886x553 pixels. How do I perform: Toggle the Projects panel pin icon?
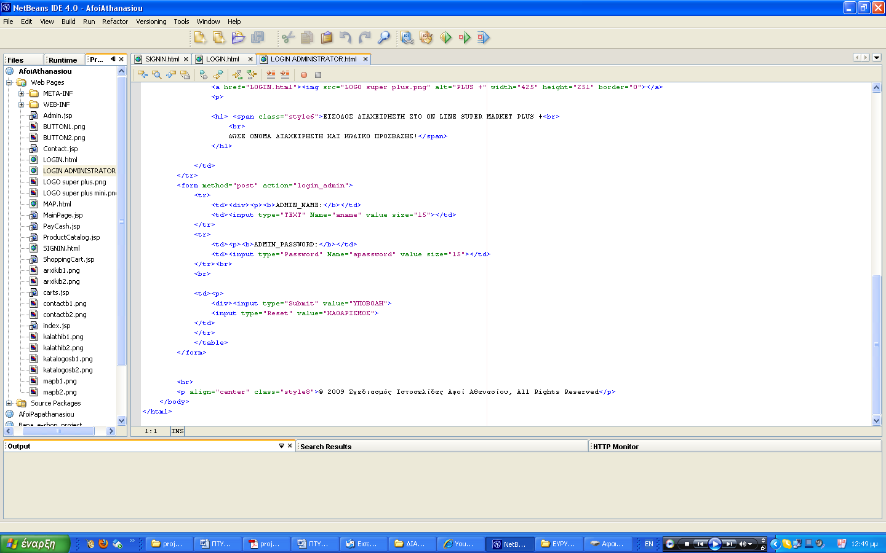(x=113, y=59)
